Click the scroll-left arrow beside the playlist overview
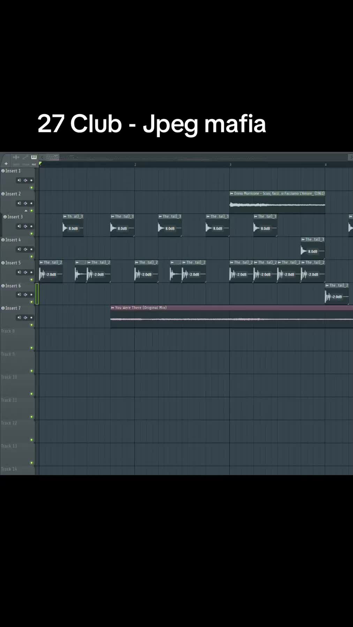 (42, 157)
